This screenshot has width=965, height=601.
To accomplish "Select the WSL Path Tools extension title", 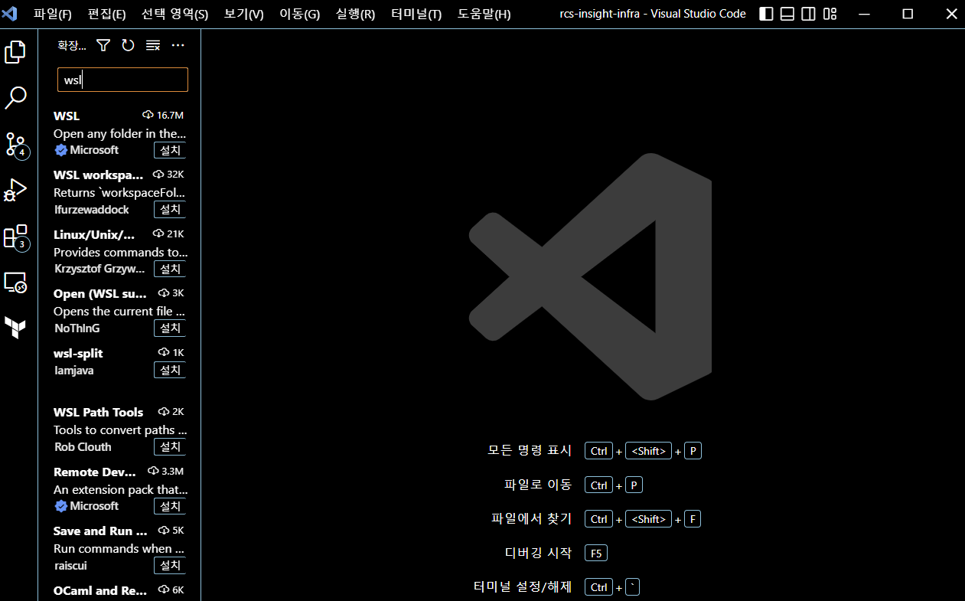I will [x=98, y=412].
